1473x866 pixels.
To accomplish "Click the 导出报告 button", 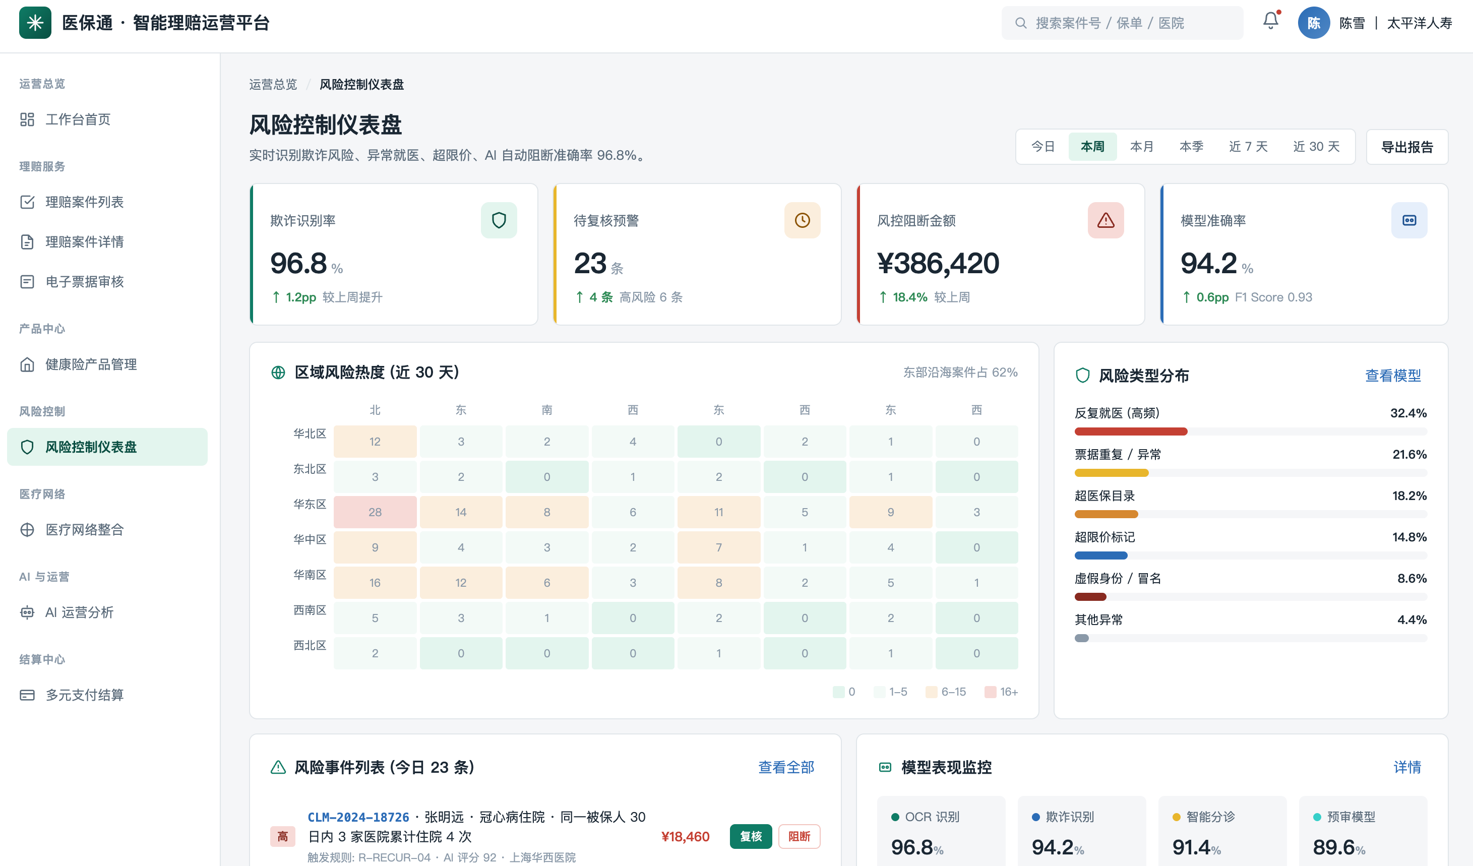I will pos(1407,147).
